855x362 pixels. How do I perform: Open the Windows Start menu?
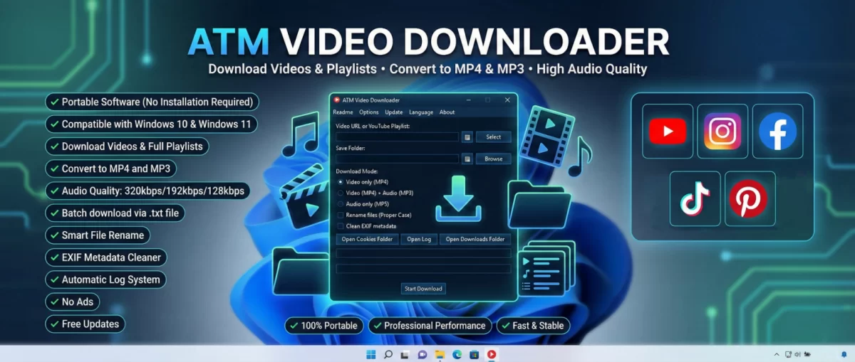370,354
